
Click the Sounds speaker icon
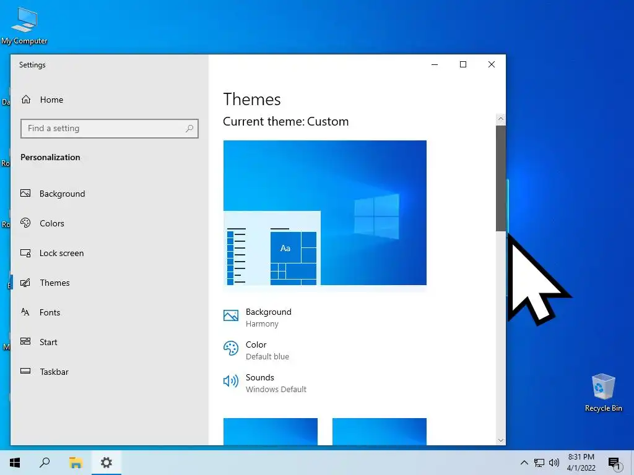231,381
